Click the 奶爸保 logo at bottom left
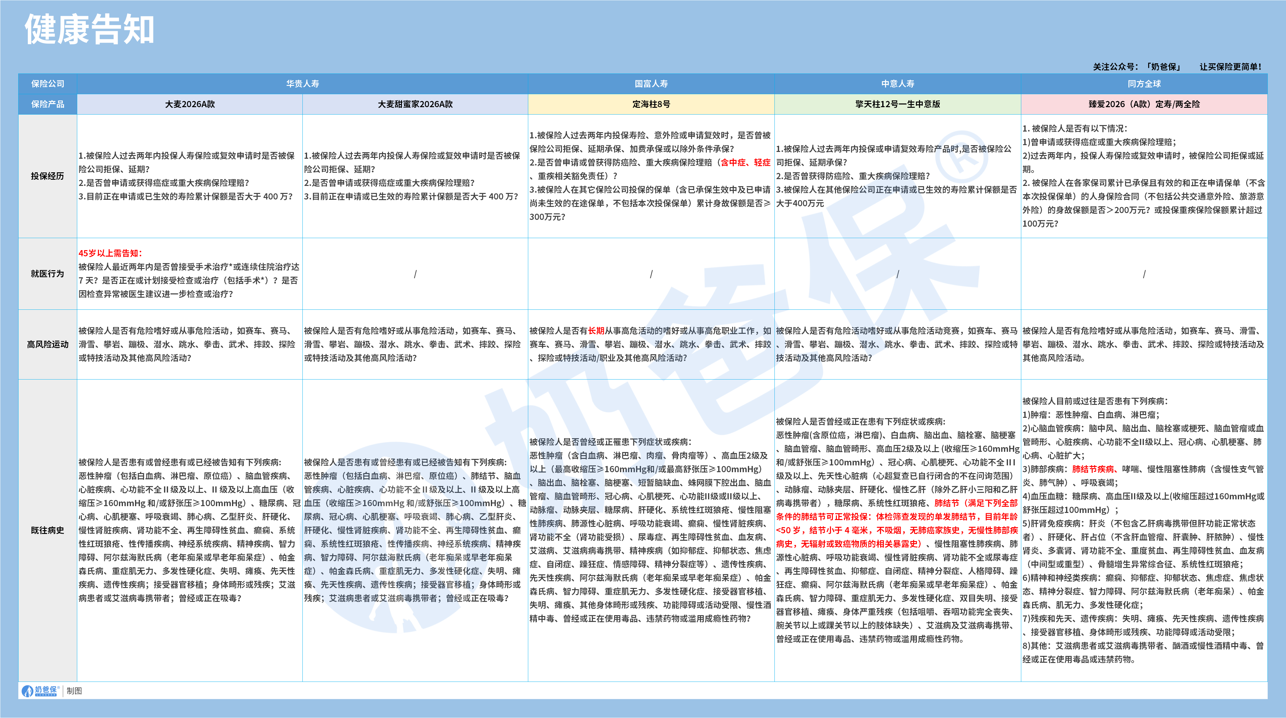1286x718 pixels. click(x=40, y=691)
